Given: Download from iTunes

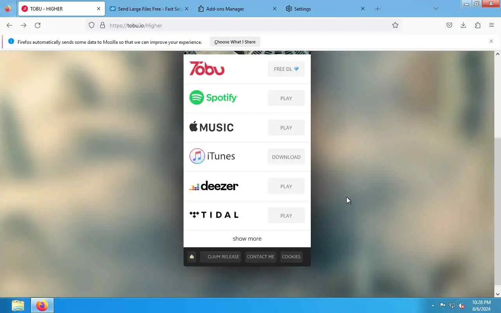Looking at the screenshot, I should tap(286, 157).
